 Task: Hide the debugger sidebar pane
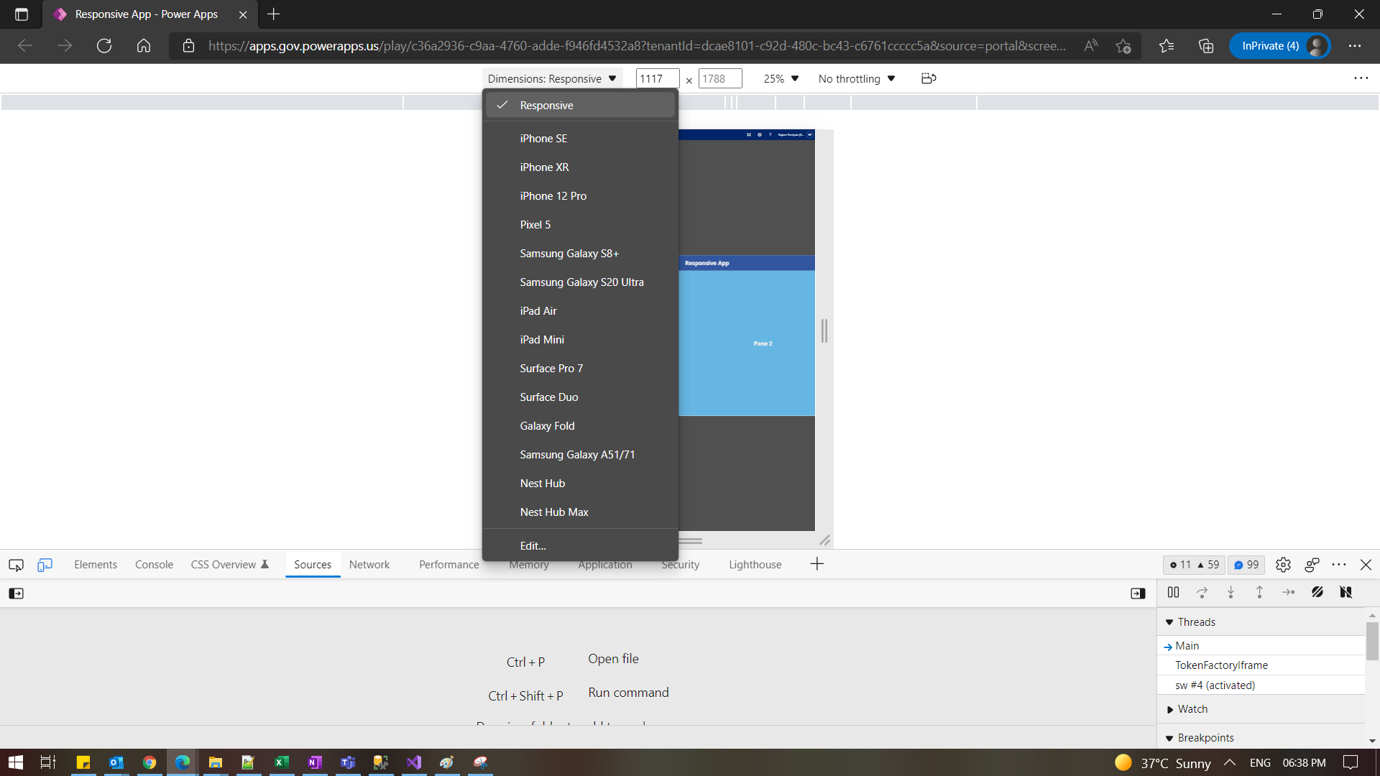pyautogui.click(x=1138, y=593)
